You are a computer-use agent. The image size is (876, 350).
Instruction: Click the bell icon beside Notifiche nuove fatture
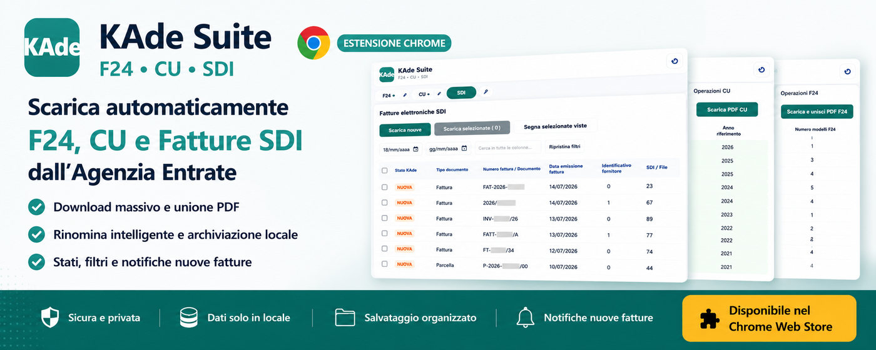(x=525, y=317)
